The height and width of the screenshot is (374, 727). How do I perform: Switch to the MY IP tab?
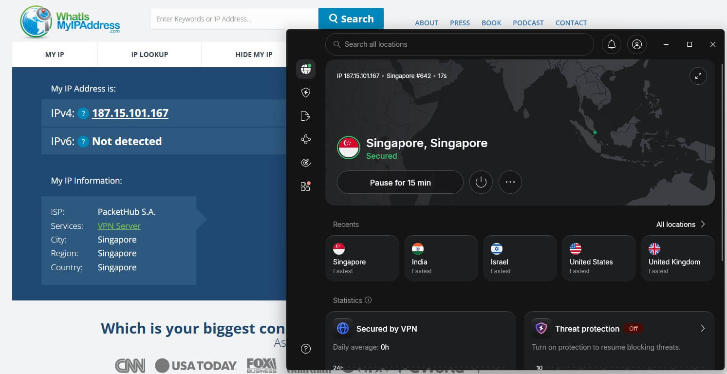(55, 55)
